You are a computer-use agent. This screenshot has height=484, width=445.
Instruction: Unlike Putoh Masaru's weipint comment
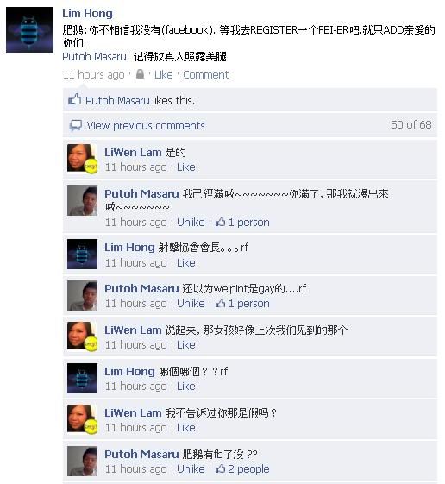click(x=191, y=304)
